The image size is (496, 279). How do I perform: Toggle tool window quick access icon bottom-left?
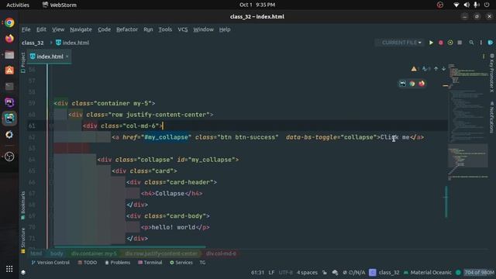23,272
